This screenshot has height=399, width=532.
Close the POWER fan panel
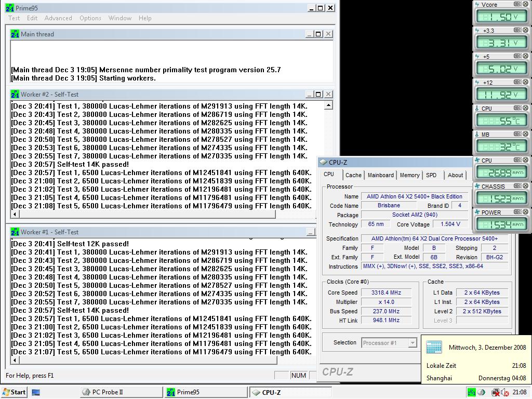(525, 212)
